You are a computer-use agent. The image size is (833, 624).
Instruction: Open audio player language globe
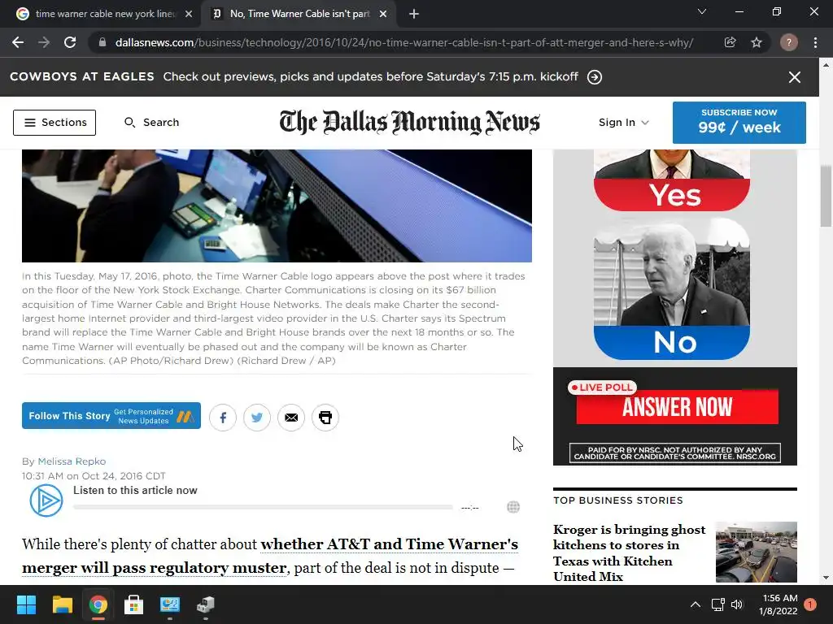point(513,507)
